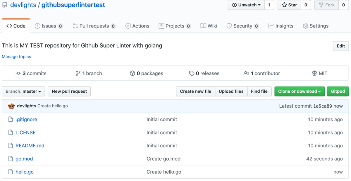
Task: Open Initial commit message on README.md row
Action: tap(162, 146)
